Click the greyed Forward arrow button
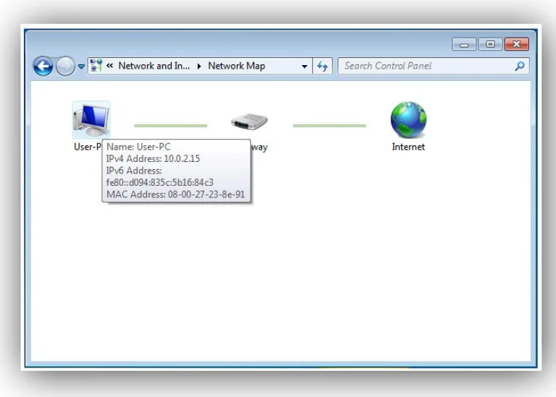This screenshot has width=556, height=397. coord(65,66)
